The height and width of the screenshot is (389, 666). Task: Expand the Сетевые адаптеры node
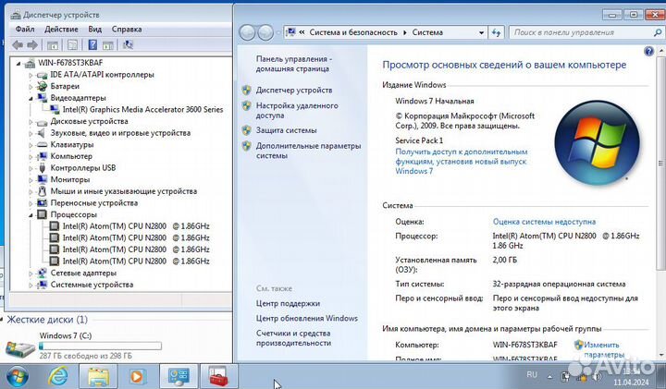point(31,274)
